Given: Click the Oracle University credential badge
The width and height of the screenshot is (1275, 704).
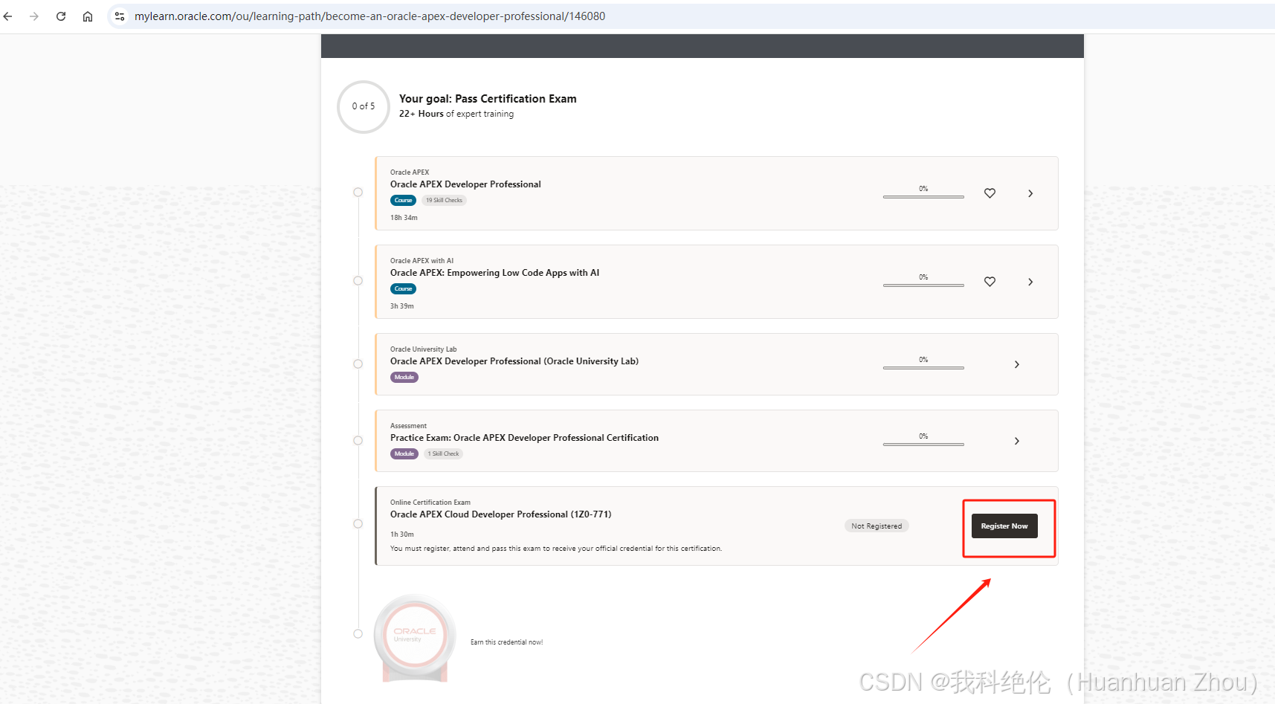Looking at the screenshot, I should [415, 638].
